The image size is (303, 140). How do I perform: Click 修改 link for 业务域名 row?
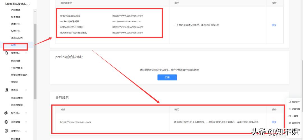[x=274, y=122]
